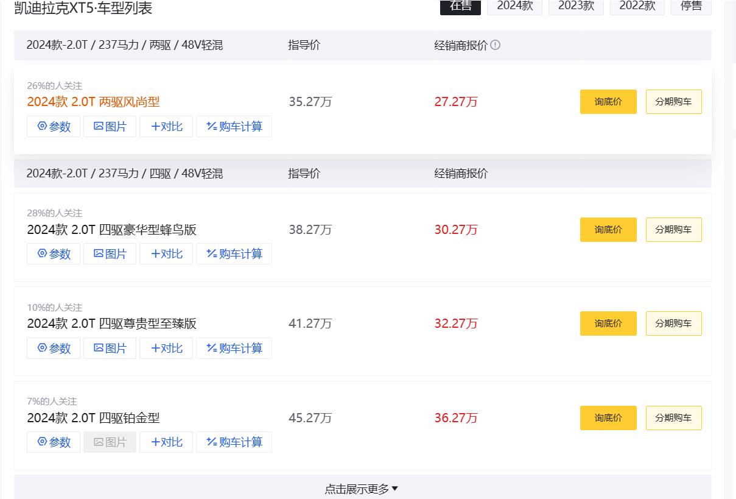This screenshot has height=499, width=736.
Task: Click 询底价 for 两驱风尚型
Action: (608, 102)
